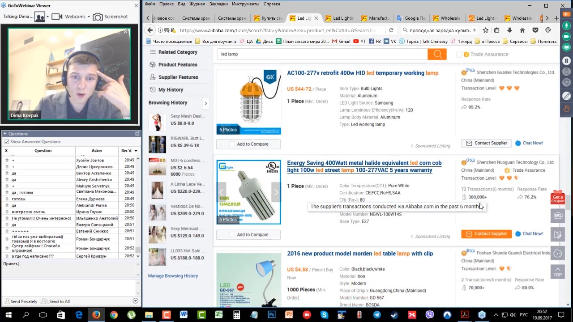Open Manage Browsing History link
This screenshot has height=322, width=573.
[173, 276]
